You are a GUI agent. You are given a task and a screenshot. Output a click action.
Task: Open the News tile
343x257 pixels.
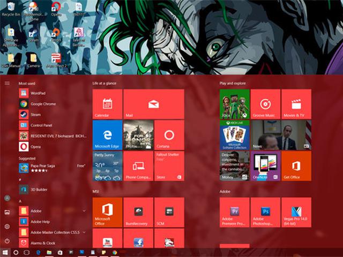pos(281,135)
